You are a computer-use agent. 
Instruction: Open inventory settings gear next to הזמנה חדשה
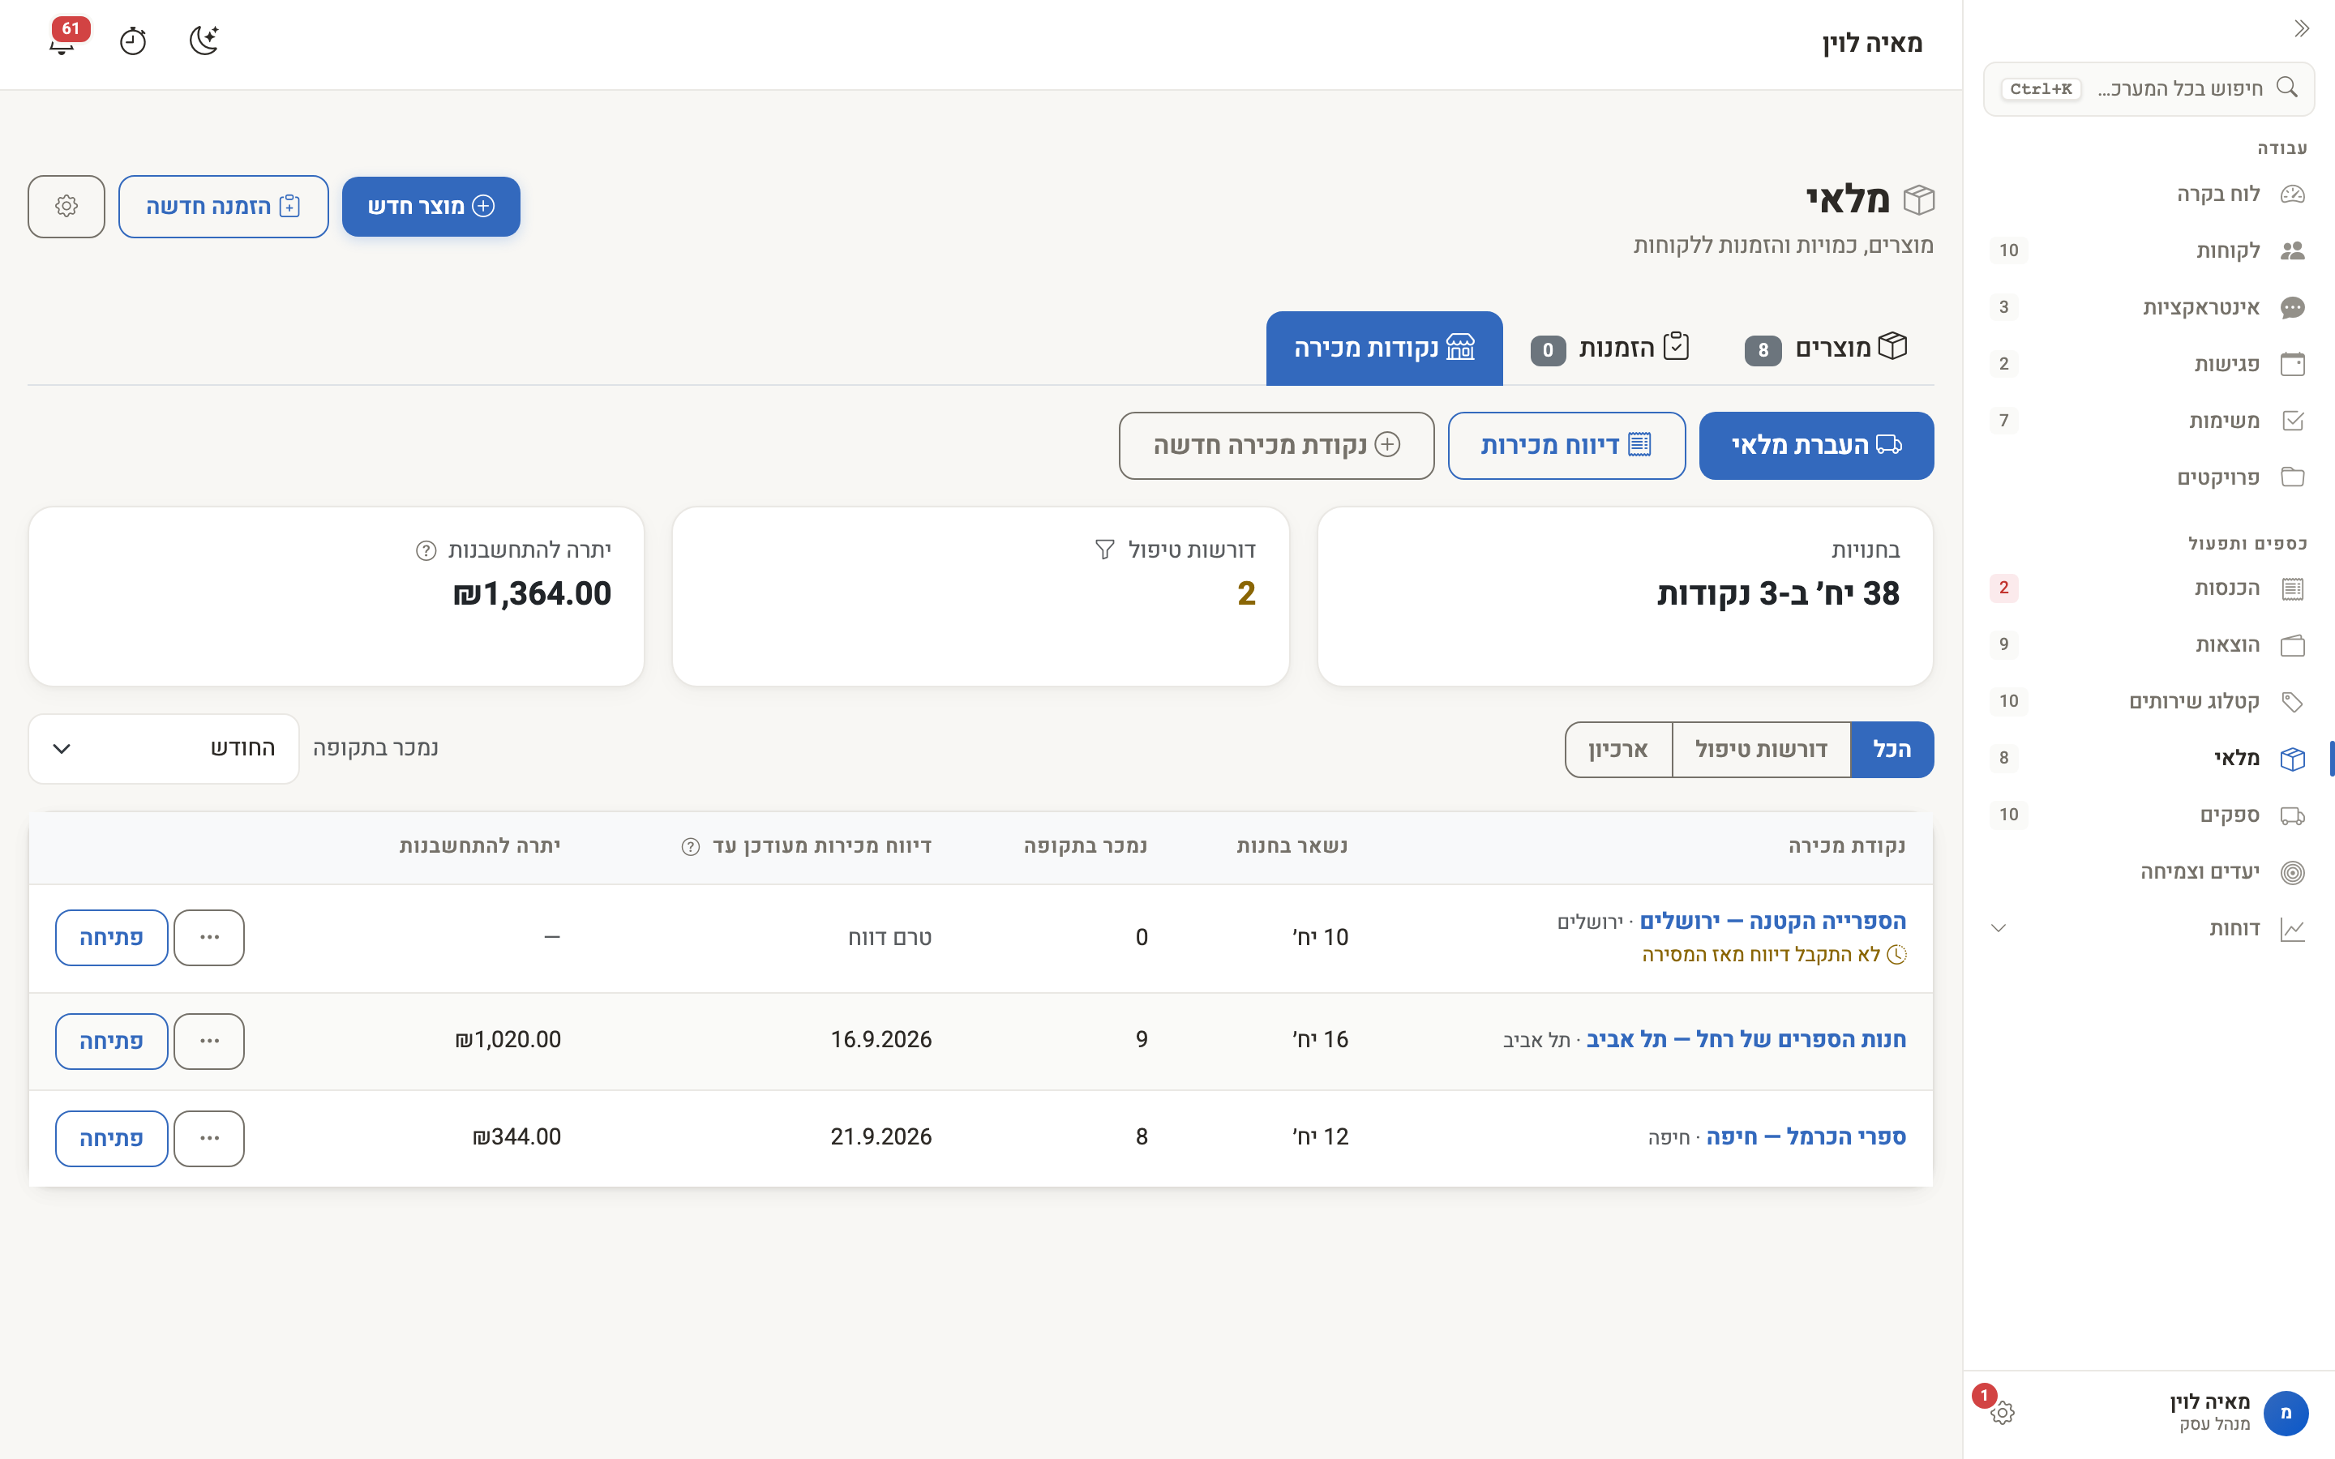(66, 207)
